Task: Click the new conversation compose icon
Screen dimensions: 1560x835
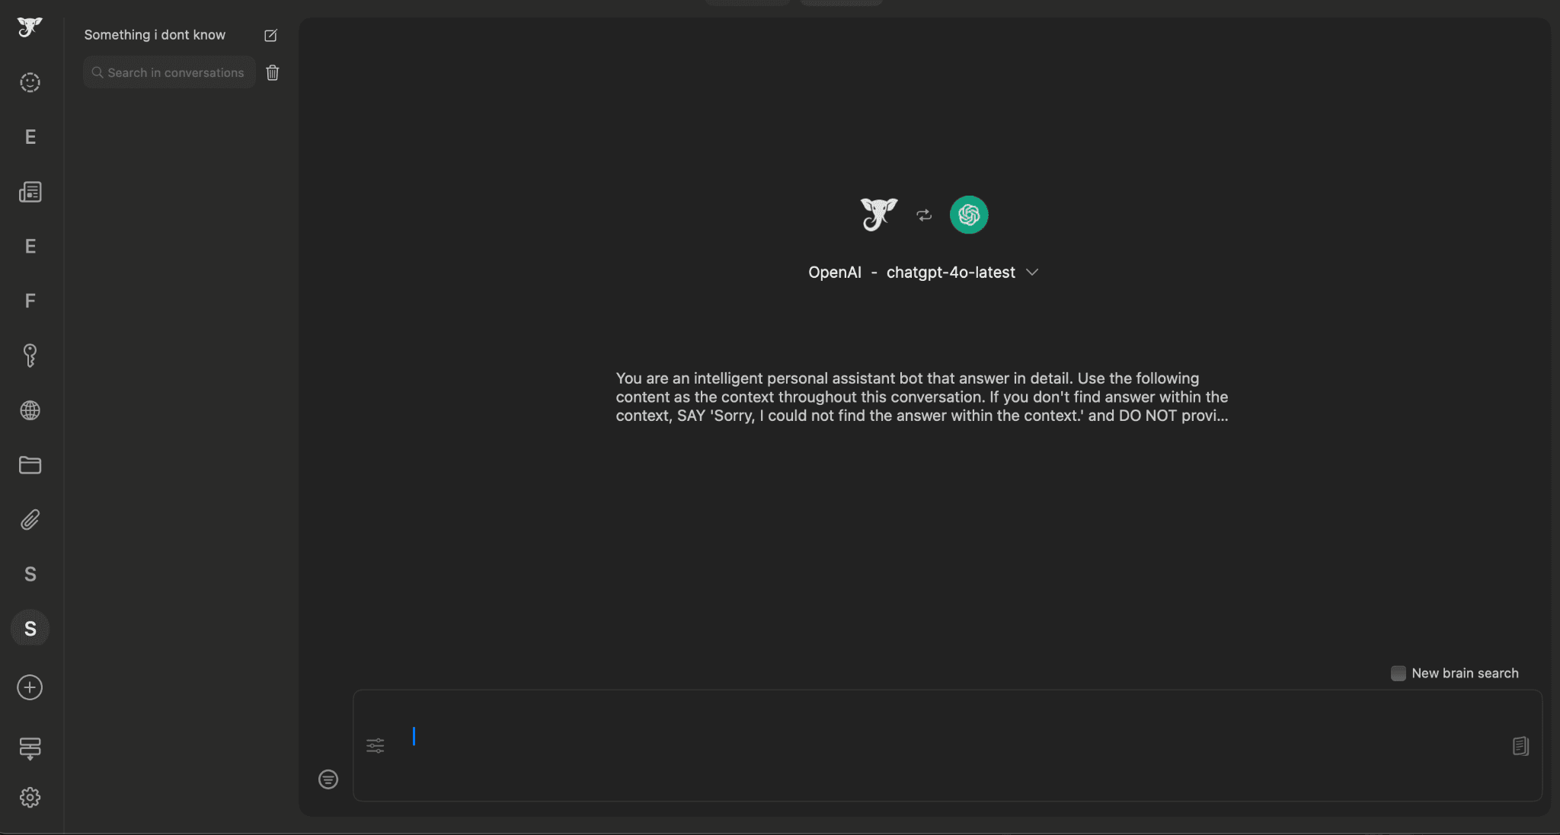Action: pyautogui.click(x=270, y=35)
